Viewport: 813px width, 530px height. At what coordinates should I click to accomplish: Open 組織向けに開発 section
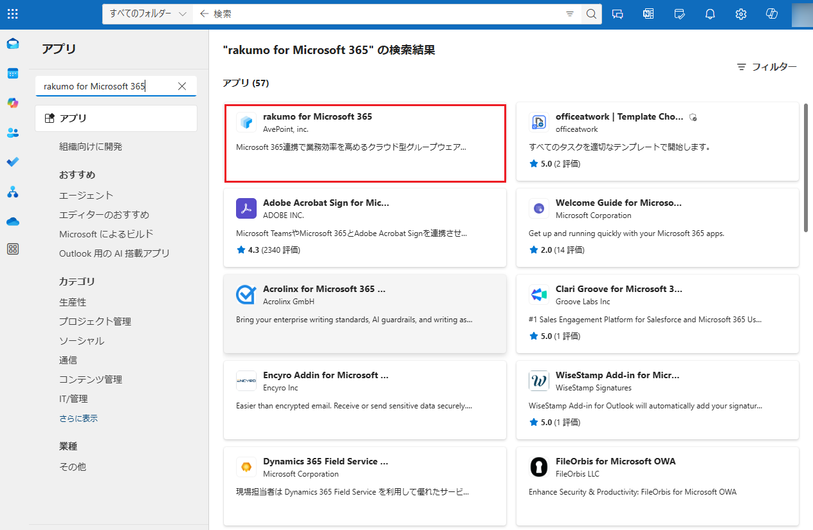pyautogui.click(x=91, y=147)
